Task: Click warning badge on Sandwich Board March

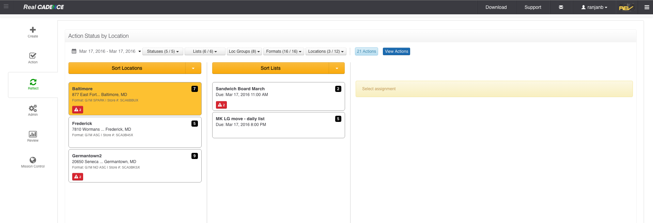Action: click(x=221, y=105)
